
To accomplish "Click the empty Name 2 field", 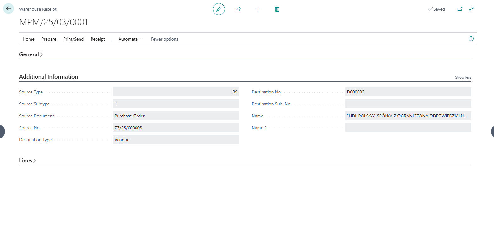I will pos(408,128).
